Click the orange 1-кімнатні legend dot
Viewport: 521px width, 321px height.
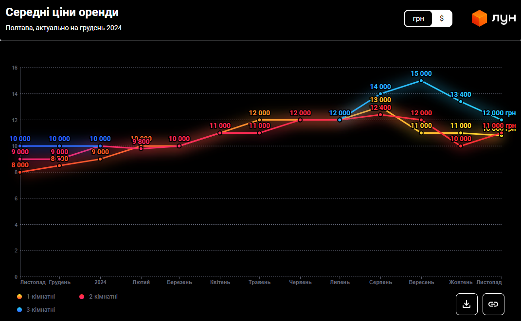pyautogui.click(x=19, y=297)
